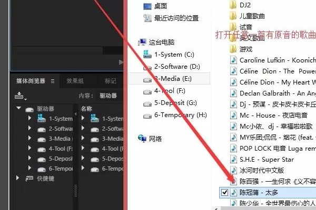Uncheck the 陈冠蒲 - 太多 checkbox
This screenshot has height=210, width=316.
[224, 193]
